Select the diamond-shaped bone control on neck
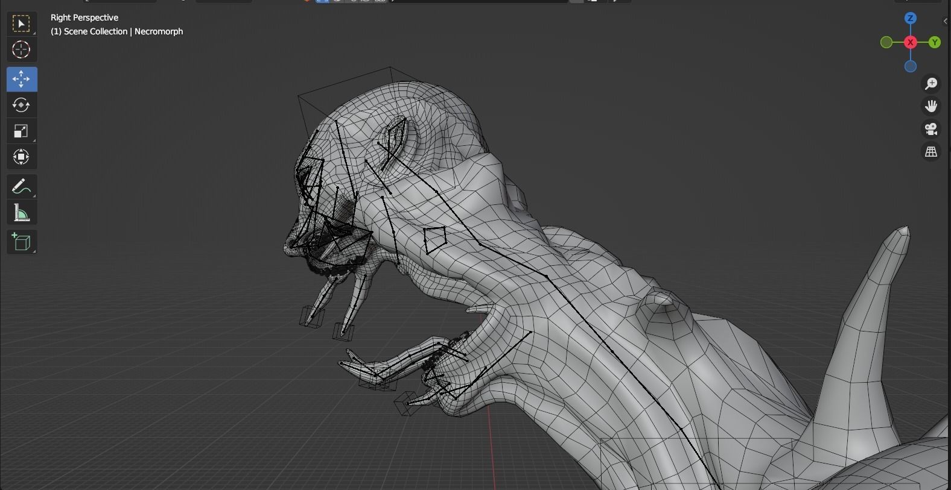951x490 pixels. pos(434,239)
